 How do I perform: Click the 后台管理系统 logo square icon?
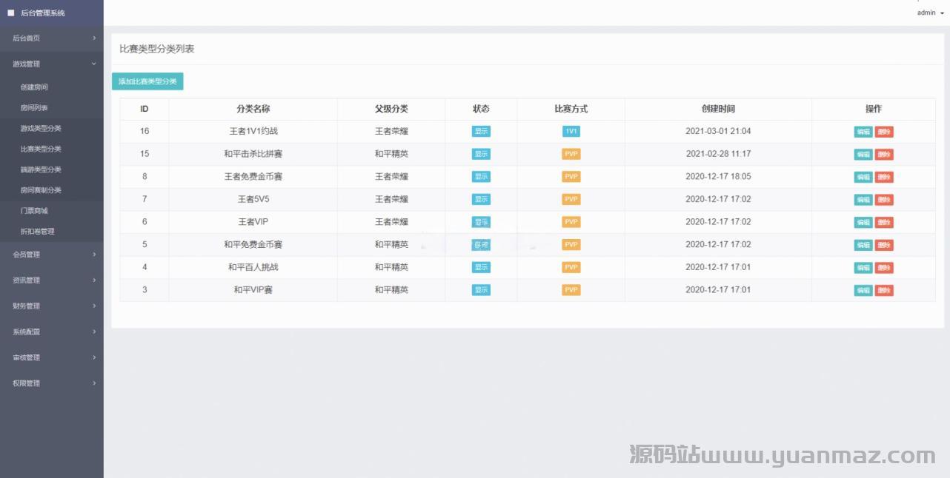[11, 13]
